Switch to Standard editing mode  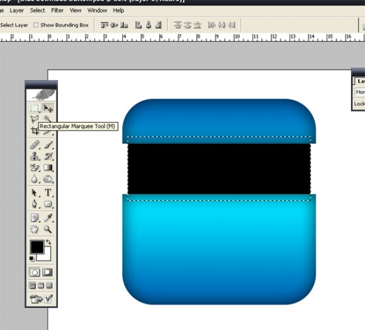coord(35,272)
